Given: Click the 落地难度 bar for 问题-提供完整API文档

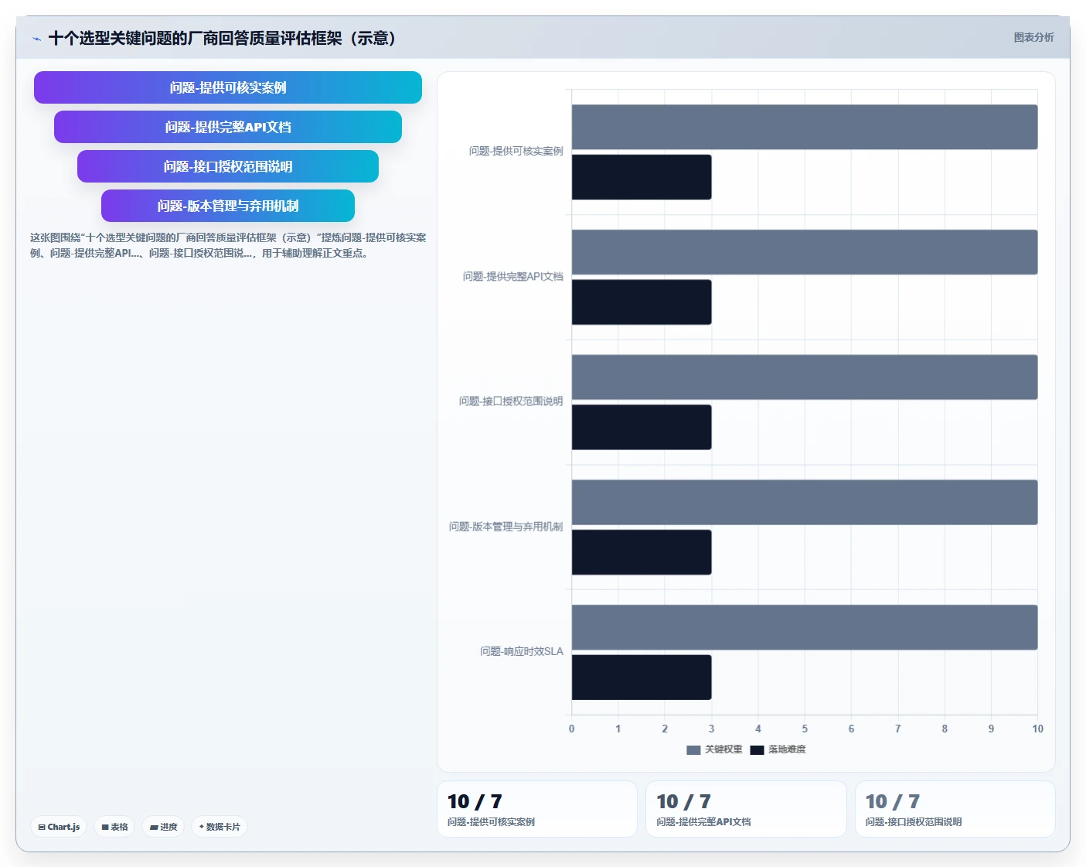Looking at the screenshot, I should point(642,302).
